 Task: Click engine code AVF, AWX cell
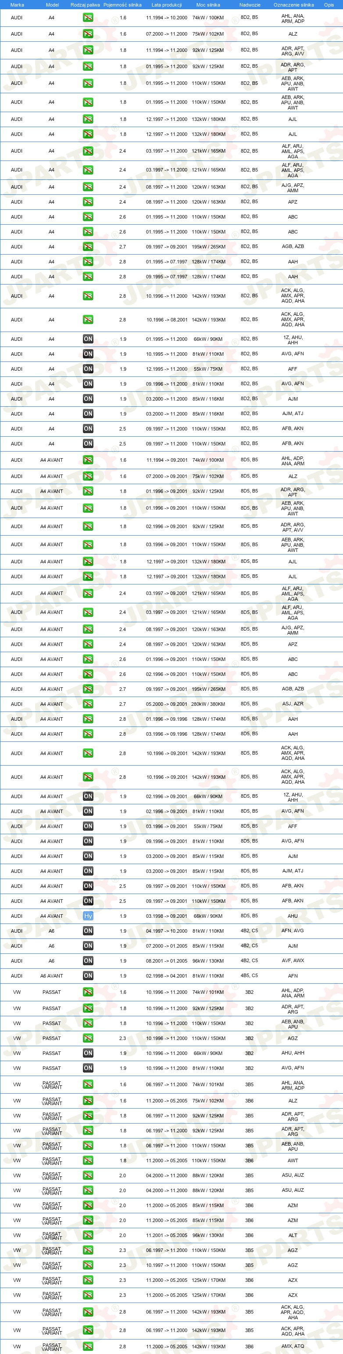[x=293, y=961]
